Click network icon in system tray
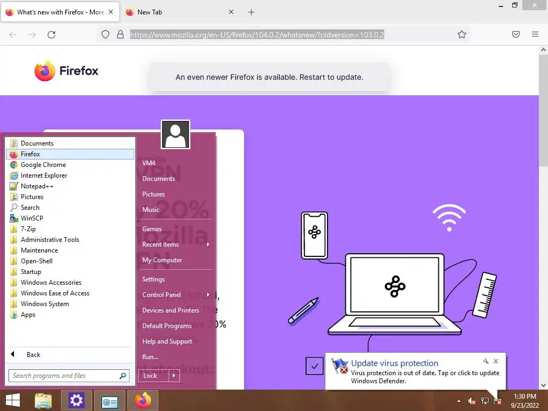 point(485,401)
